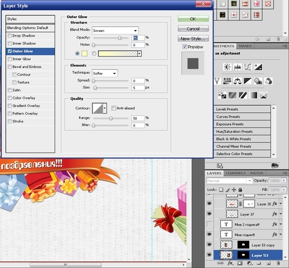Screen dimensions: 289x268
Task: Uncheck the Preview checkbox
Action: tap(185, 47)
